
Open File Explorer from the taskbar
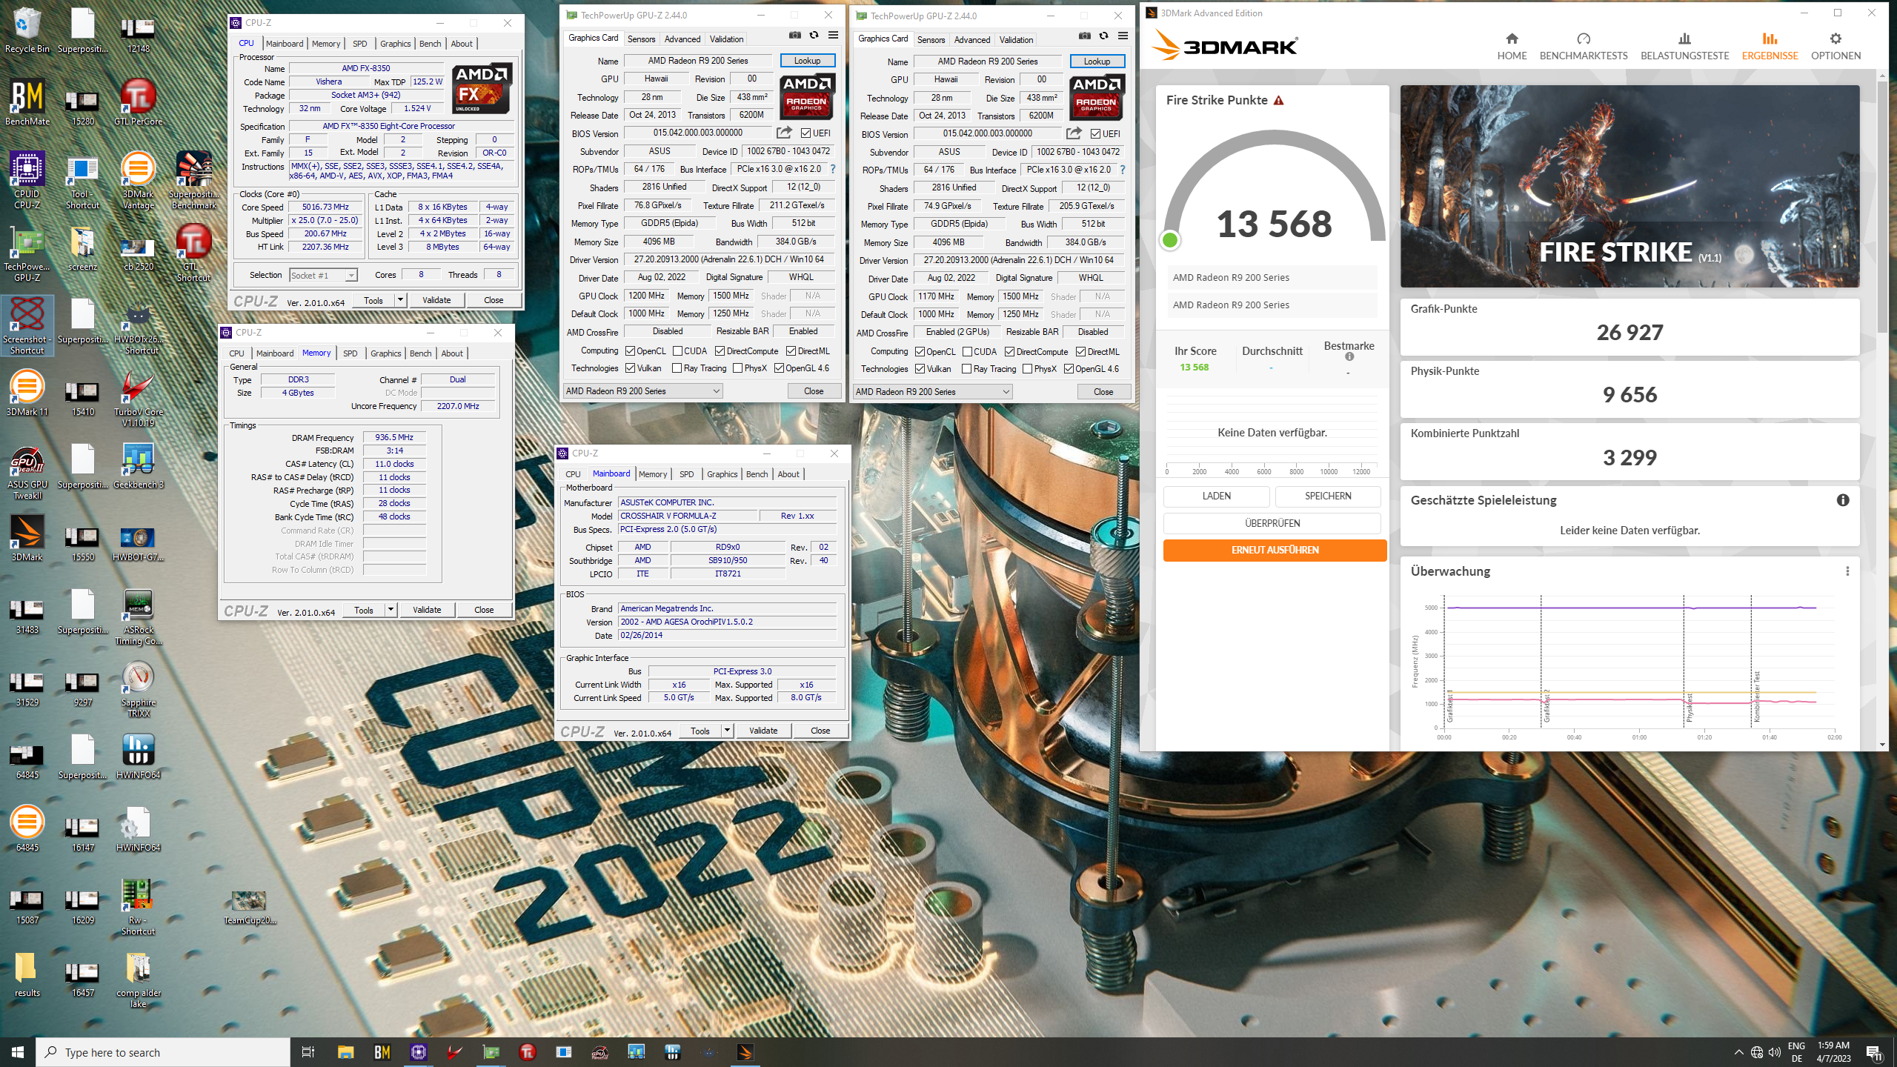click(x=345, y=1052)
